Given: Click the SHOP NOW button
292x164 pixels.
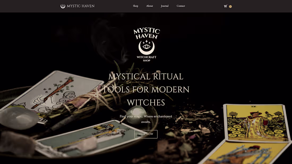Looking at the screenshot, I should click(146, 134).
